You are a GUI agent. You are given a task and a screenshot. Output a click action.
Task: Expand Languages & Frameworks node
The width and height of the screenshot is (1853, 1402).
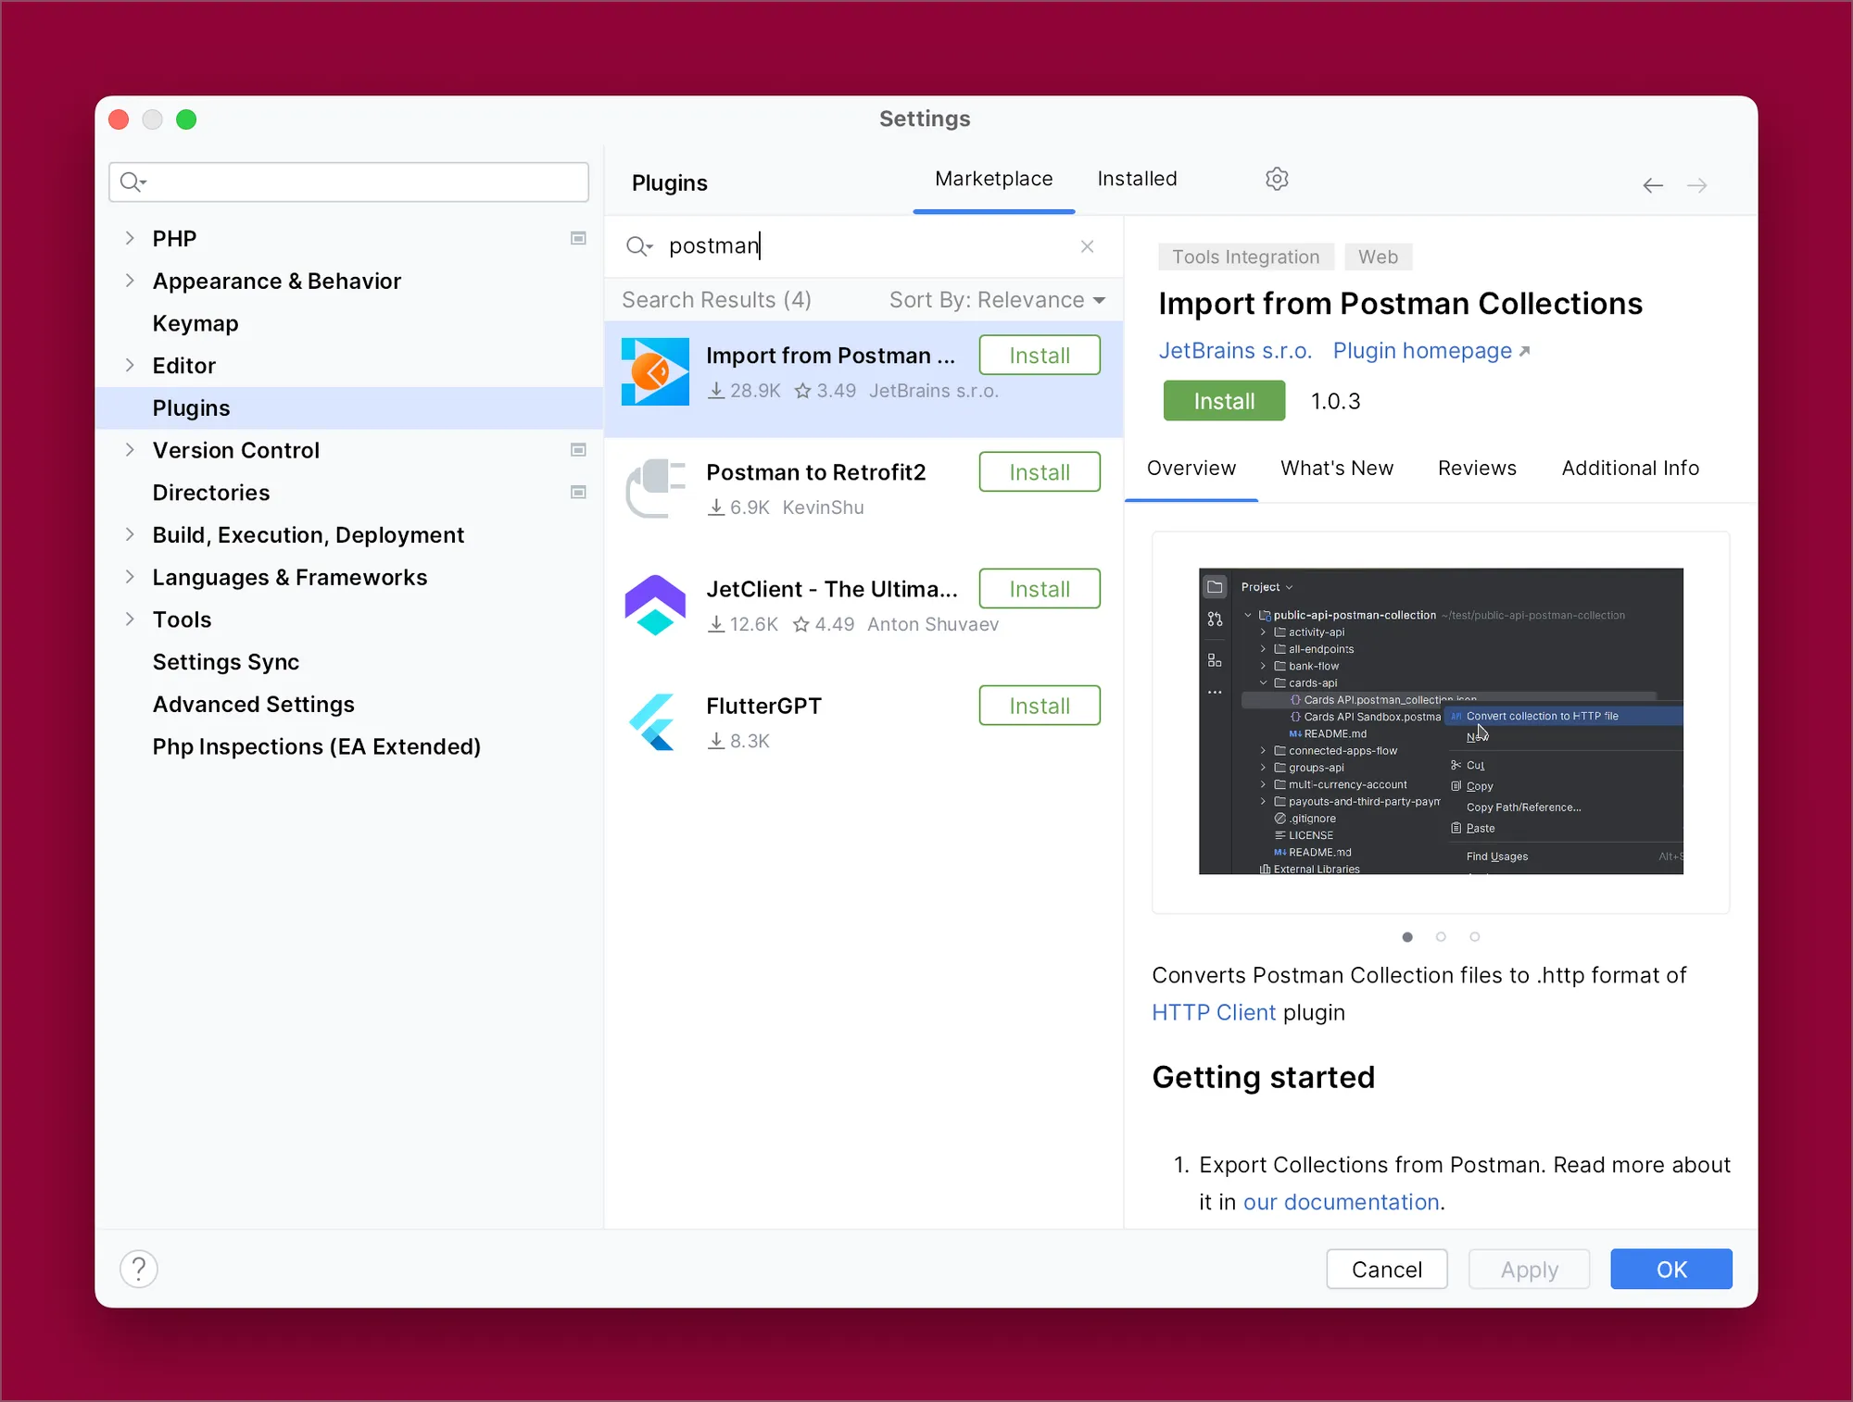(130, 577)
